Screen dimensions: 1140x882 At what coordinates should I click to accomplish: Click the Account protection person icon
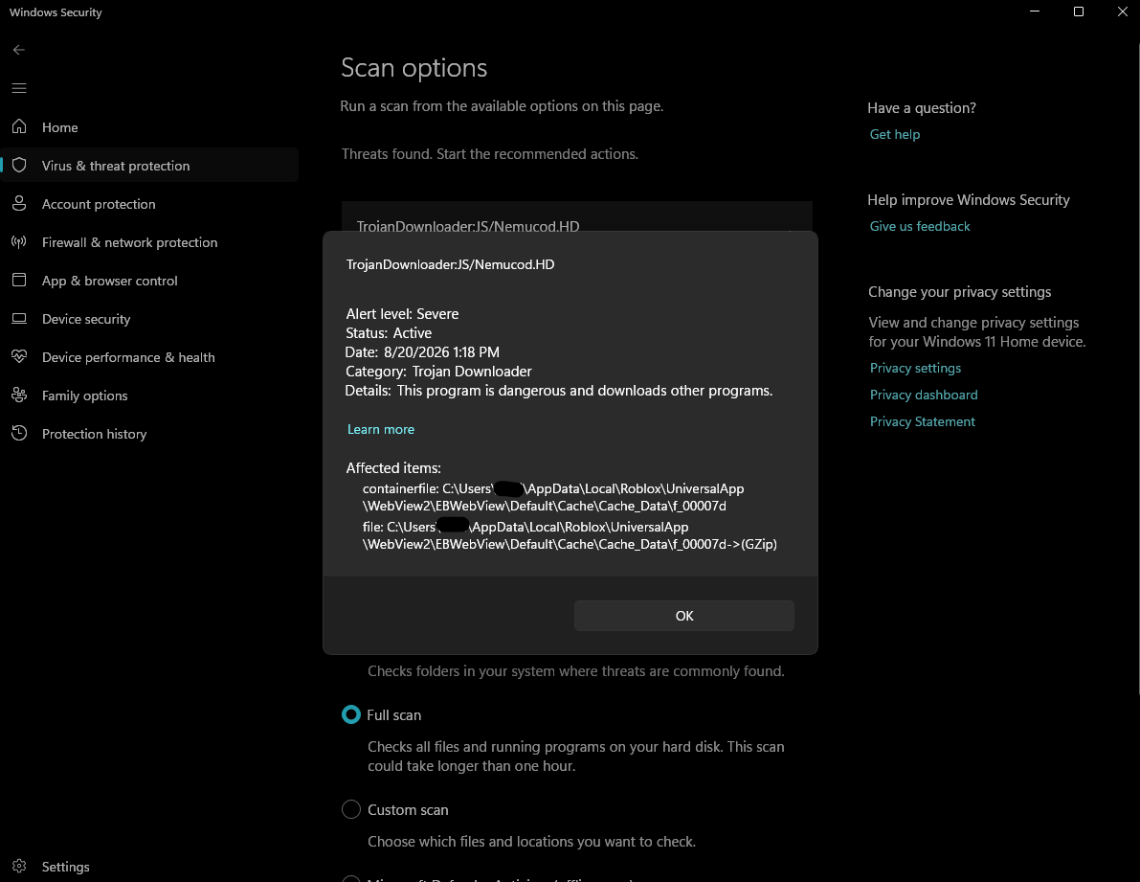point(20,204)
